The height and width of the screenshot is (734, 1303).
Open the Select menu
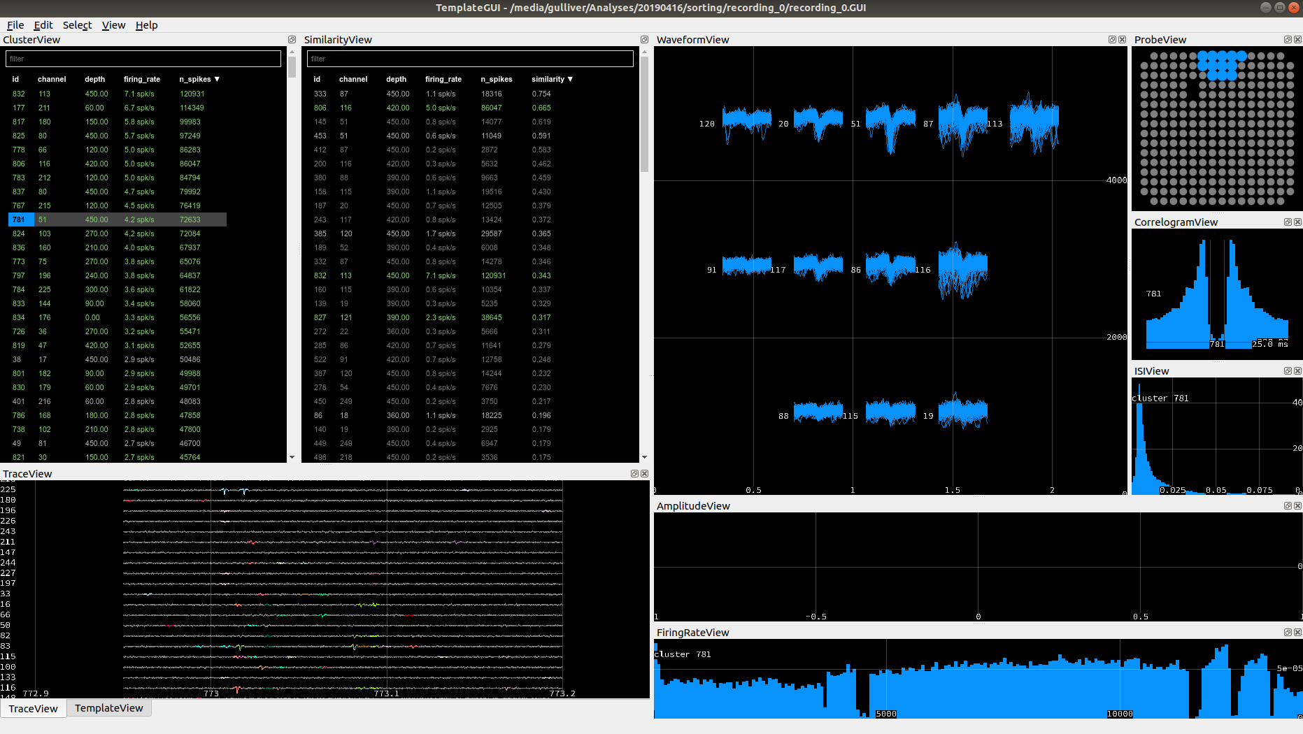[x=77, y=25]
